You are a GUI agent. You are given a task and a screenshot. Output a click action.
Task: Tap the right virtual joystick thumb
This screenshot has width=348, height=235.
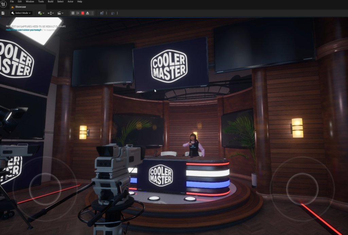[x=302, y=189]
